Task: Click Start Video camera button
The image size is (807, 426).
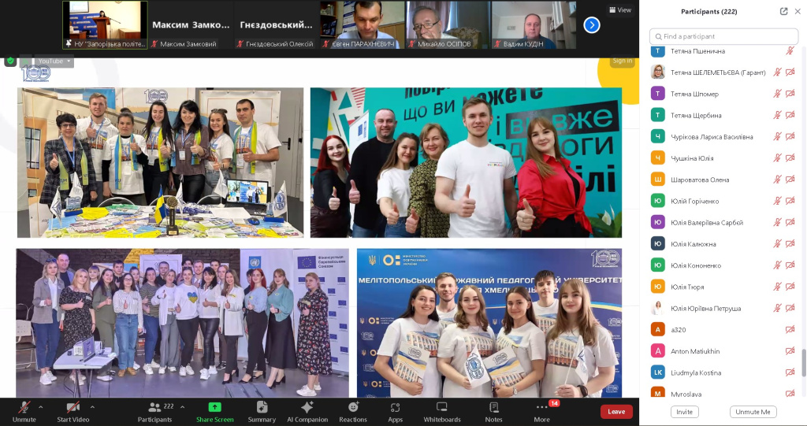Action: tap(73, 412)
